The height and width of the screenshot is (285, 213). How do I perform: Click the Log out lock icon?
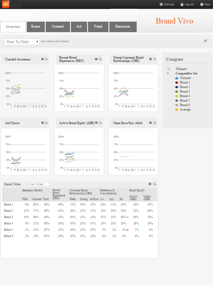pos(182,5)
